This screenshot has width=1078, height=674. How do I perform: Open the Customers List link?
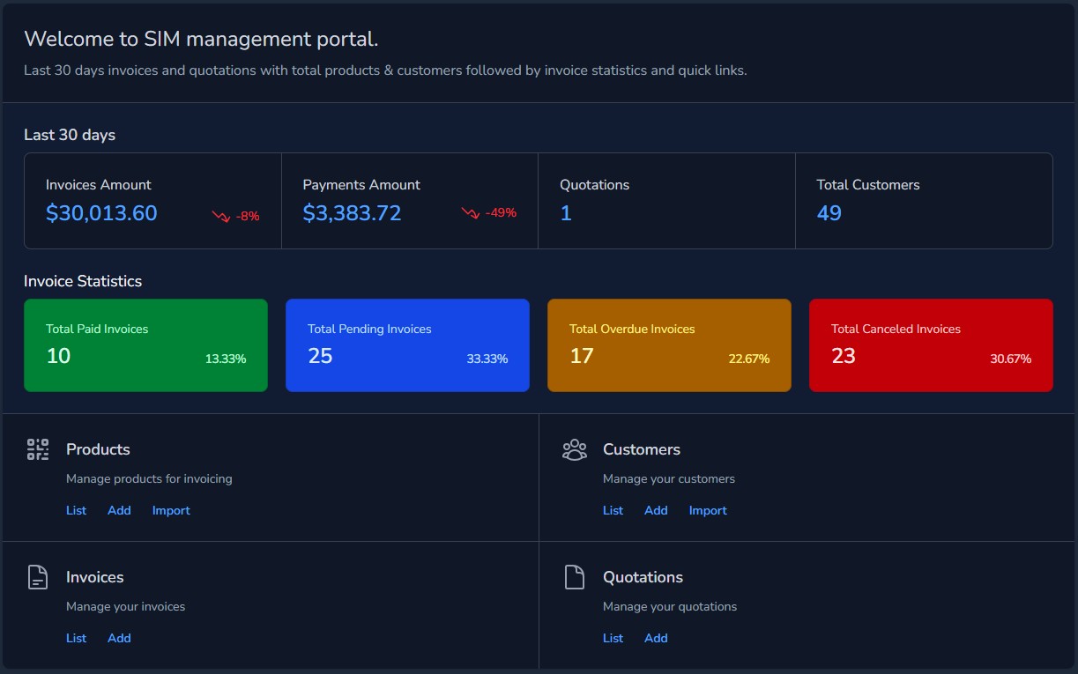point(613,510)
